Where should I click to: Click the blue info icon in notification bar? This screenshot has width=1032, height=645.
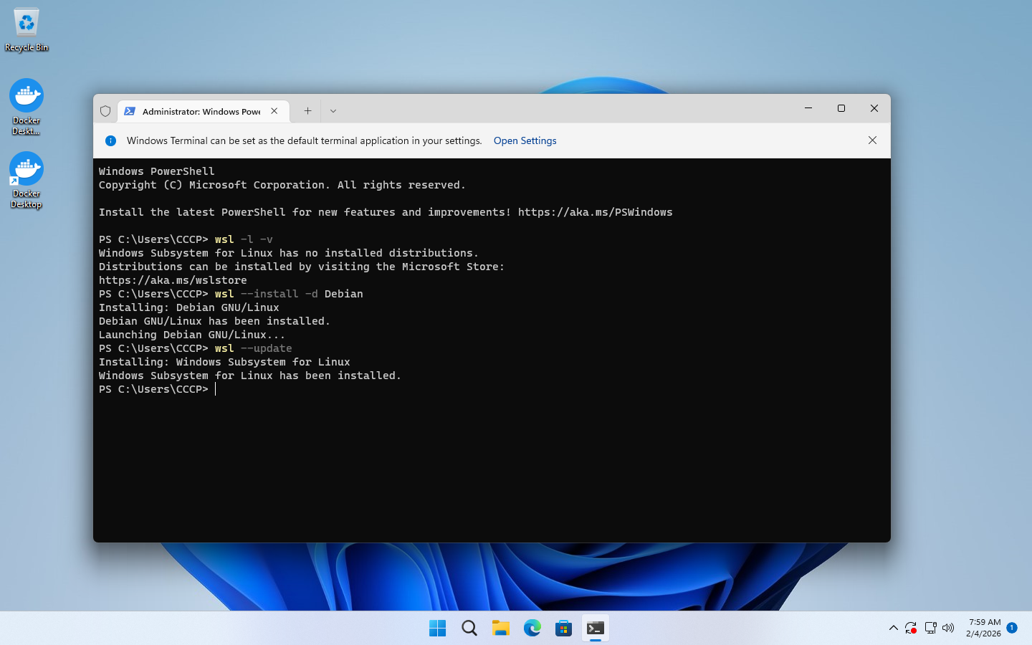[111, 140]
